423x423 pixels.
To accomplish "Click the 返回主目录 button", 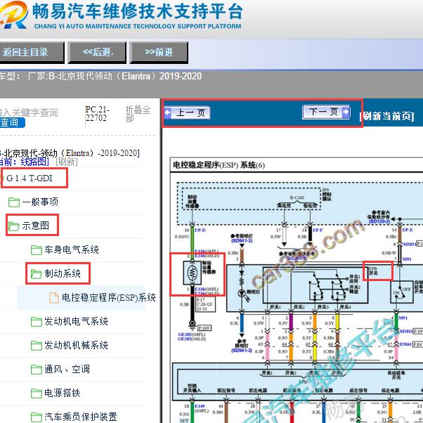I will click(x=31, y=52).
